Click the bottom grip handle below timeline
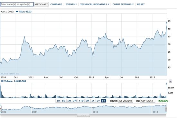 83,116
